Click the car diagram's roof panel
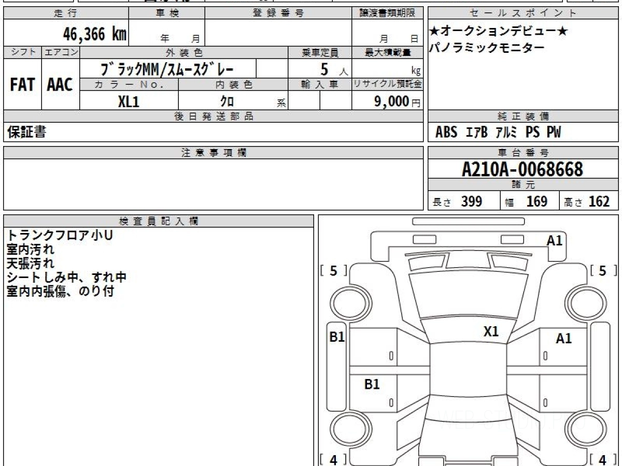Screen dimensions: 622x466 pos(469,370)
